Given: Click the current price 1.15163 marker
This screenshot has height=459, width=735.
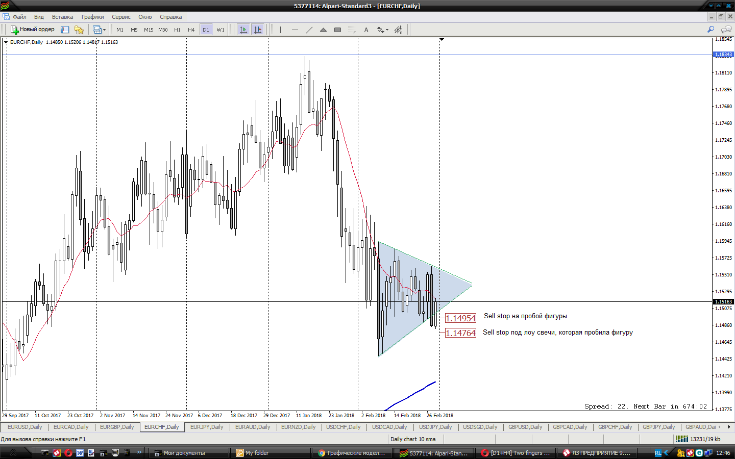Looking at the screenshot, I should [x=723, y=302].
